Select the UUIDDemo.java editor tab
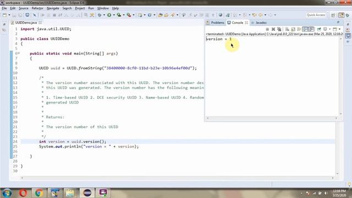The height and width of the screenshot is (198, 352). pyautogui.click(x=26, y=23)
